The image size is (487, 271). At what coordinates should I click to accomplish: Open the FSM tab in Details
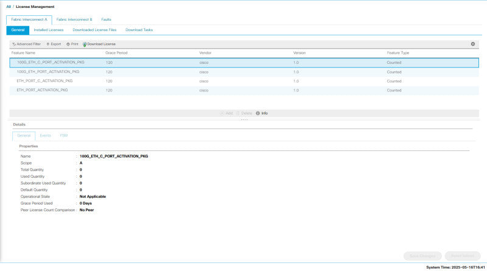[64, 136]
